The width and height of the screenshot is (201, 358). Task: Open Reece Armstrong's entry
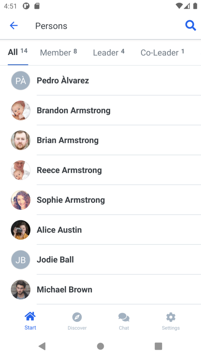(100, 170)
